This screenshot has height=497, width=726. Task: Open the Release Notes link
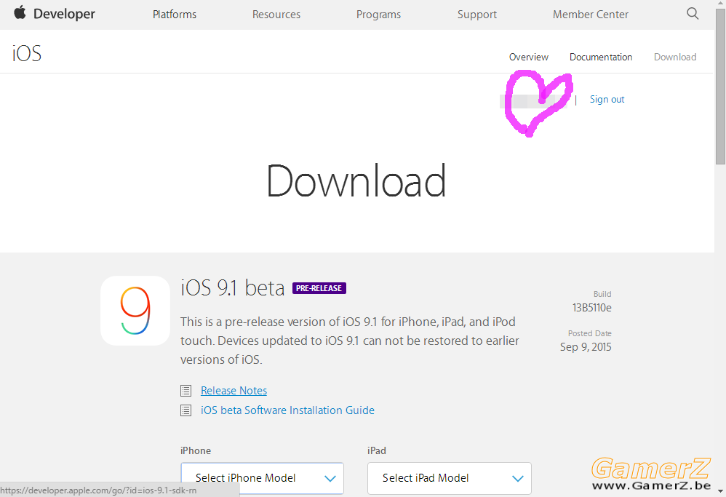pyautogui.click(x=234, y=391)
